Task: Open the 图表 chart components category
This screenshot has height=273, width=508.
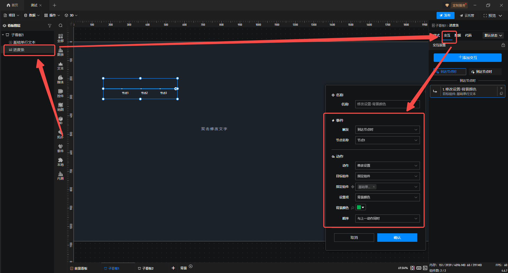Action: coord(61,52)
